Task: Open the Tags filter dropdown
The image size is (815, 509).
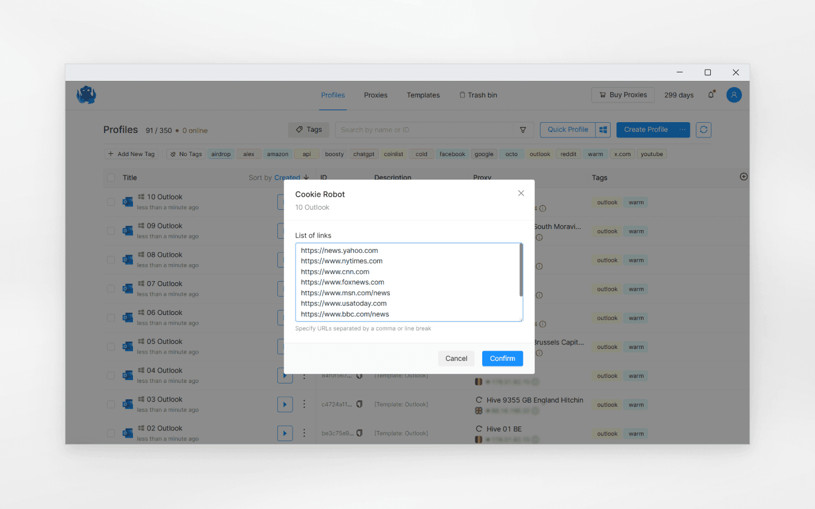Action: click(x=308, y=130)
